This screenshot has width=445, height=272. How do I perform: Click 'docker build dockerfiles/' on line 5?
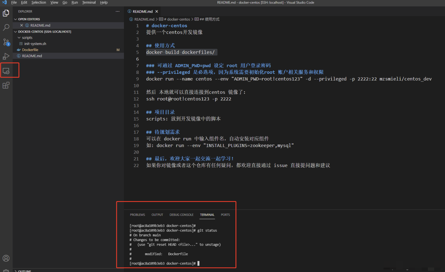180,52
